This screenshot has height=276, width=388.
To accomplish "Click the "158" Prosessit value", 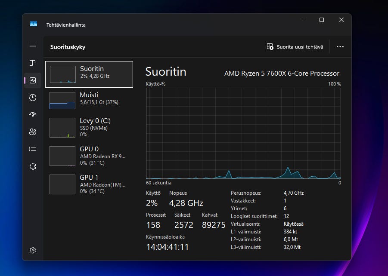I will click(153, 225).
